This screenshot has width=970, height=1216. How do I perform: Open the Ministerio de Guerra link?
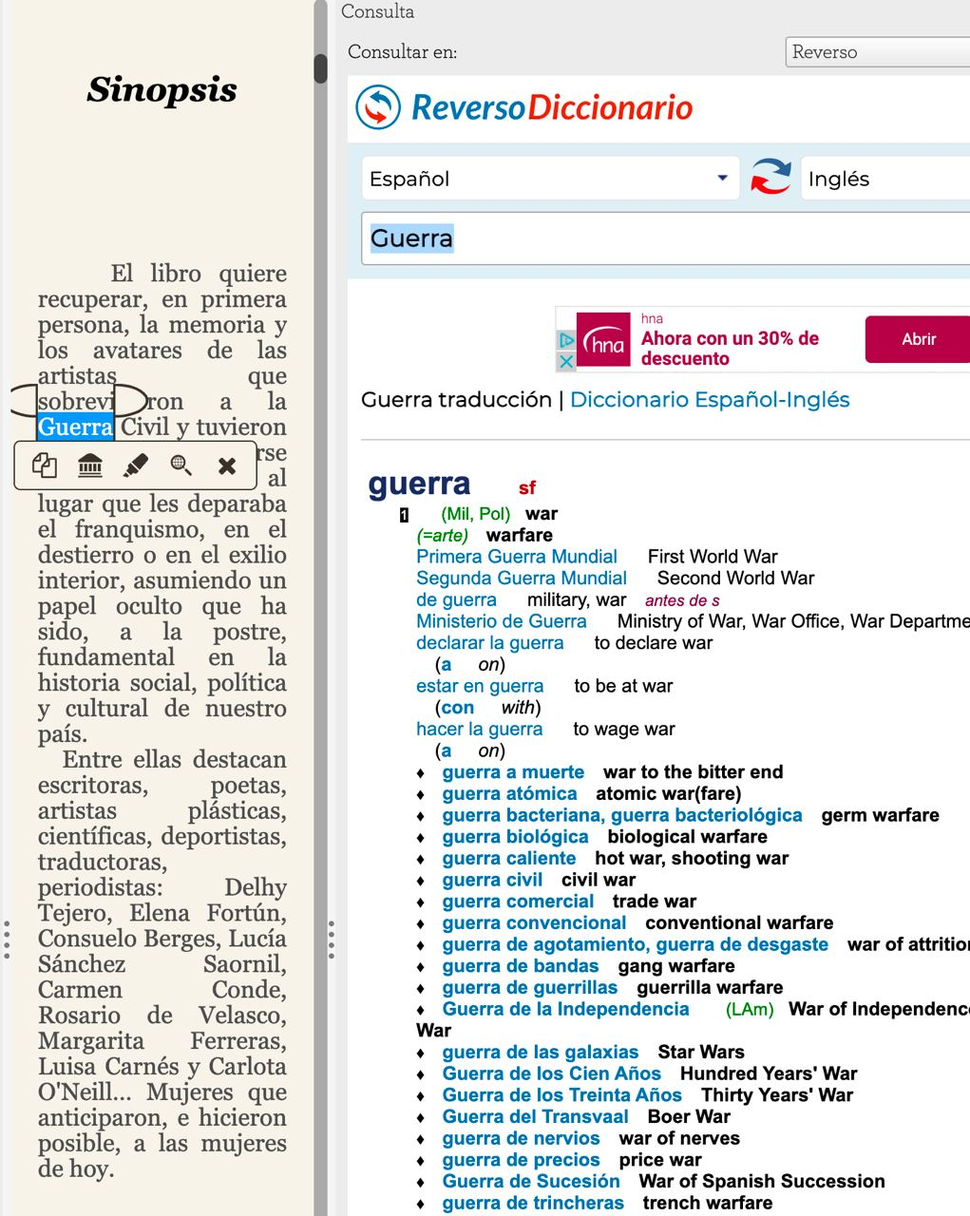tap(502, 621)
